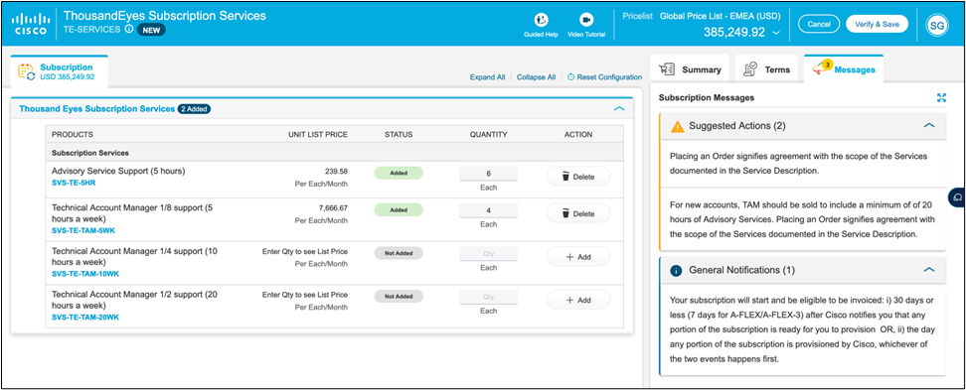
Task: Click the 2 Added badge
Action: click(x=195, y=109)
